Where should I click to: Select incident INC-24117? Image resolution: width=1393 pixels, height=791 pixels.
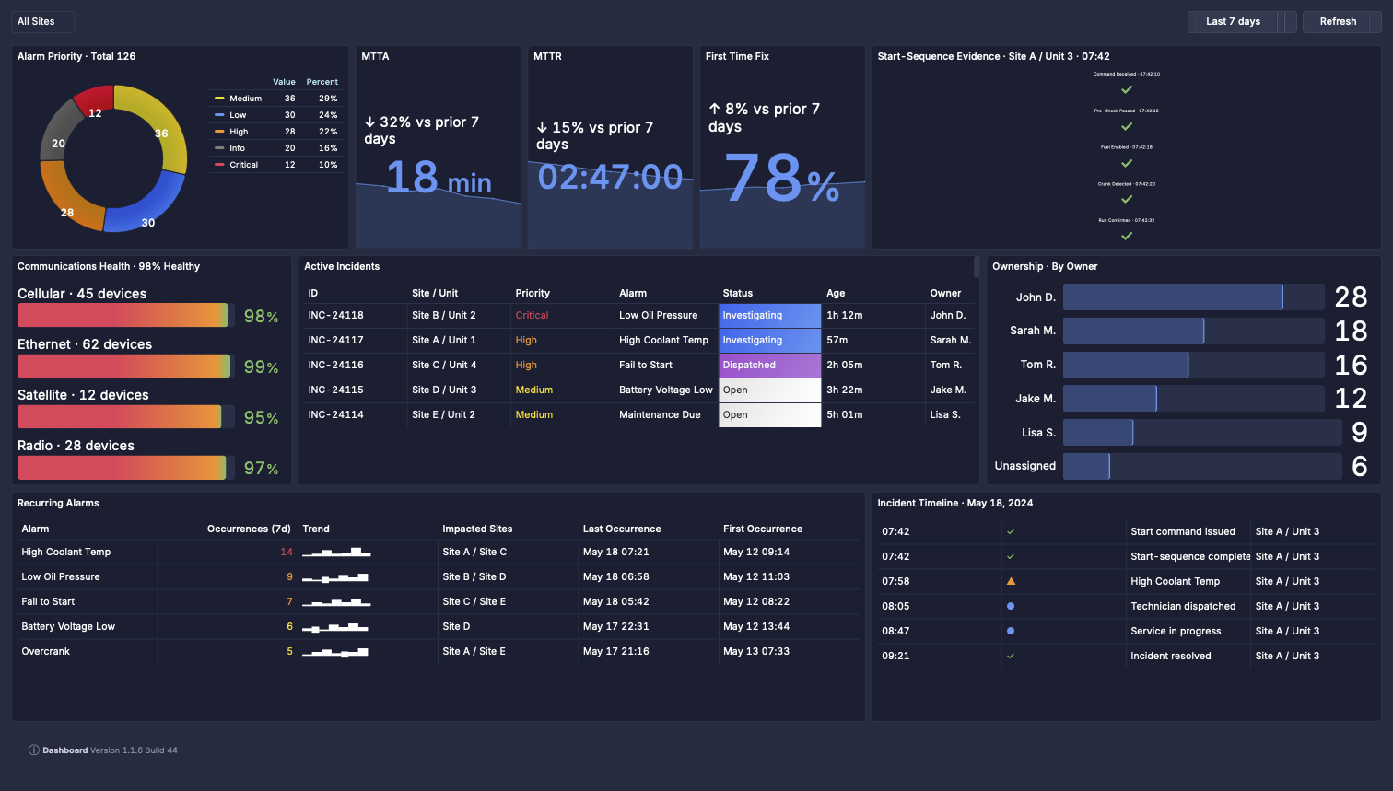[x=335, y=340]
